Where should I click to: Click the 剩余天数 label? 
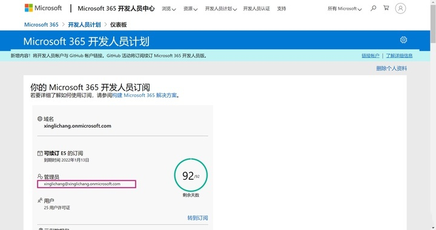click(191, 195)
